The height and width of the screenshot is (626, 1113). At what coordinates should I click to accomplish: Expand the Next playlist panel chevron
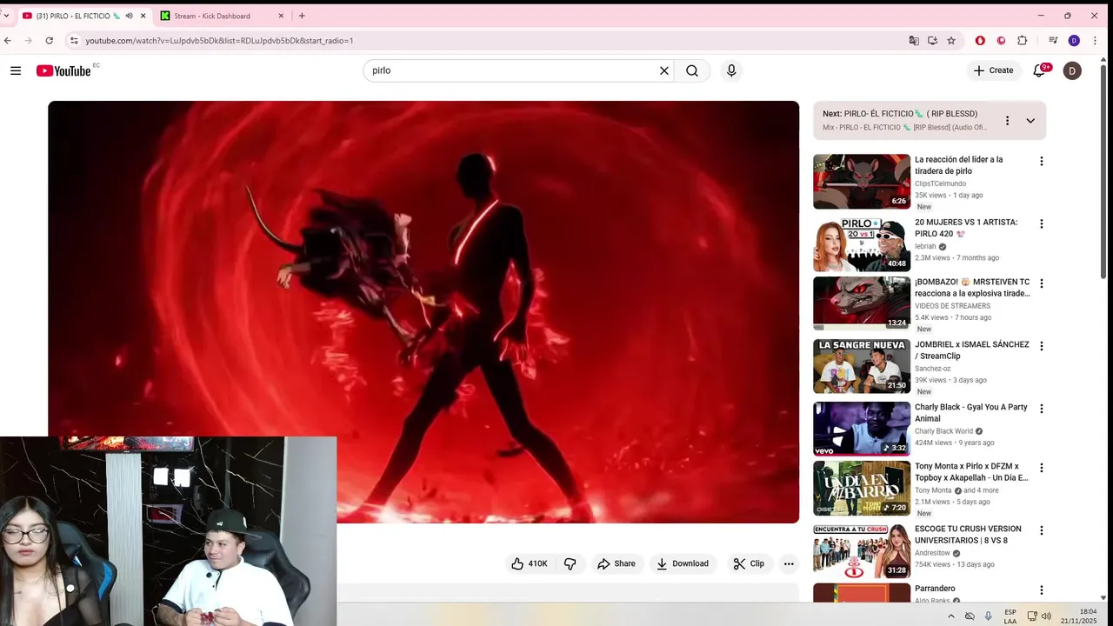click(1030, 120)
